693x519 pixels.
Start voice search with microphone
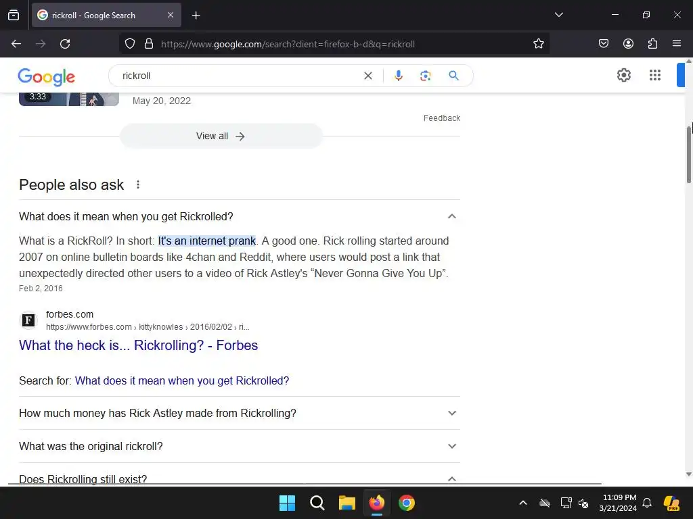click(398, 76)
